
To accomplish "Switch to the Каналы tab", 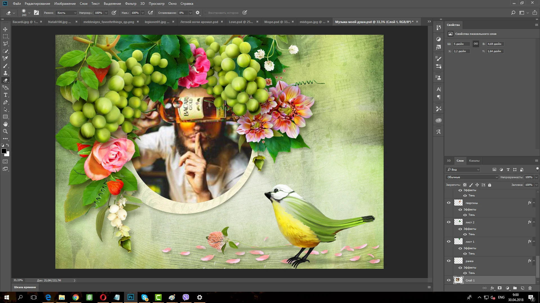I will (x=474, y=161).
